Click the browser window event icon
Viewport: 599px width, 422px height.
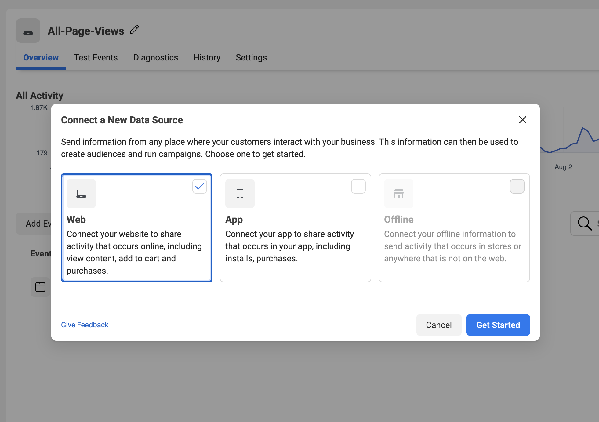(40, 287)
